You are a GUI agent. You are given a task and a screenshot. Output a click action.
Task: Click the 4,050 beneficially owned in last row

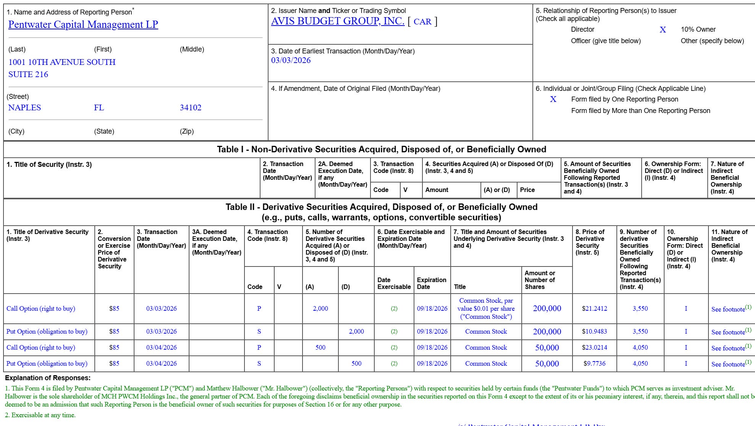tap(640, 363)
